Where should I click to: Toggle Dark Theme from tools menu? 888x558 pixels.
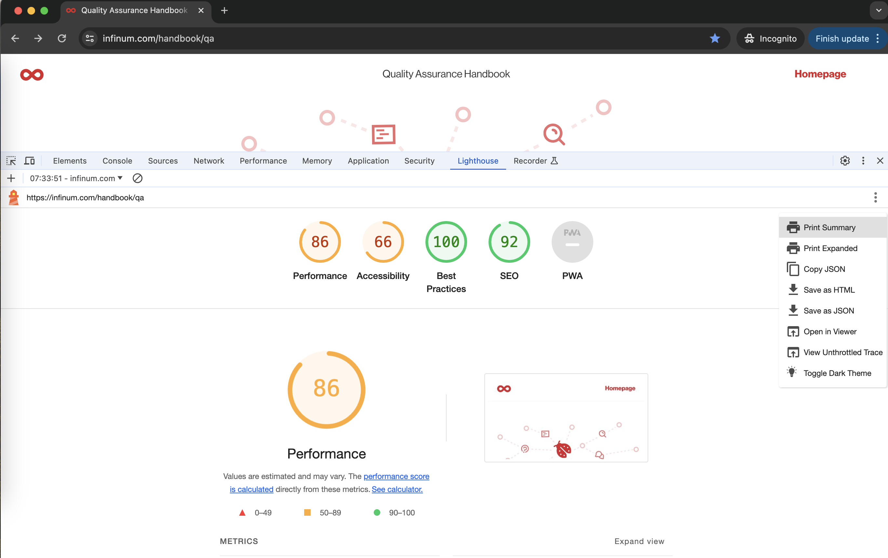click(833, 373)
